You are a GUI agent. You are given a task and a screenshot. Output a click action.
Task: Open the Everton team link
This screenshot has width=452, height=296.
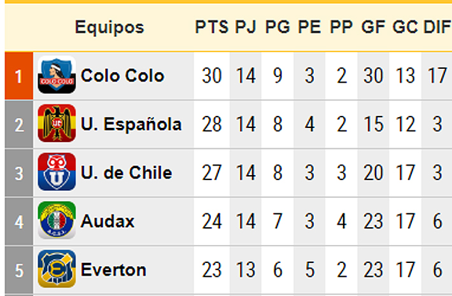pos(113,270)
